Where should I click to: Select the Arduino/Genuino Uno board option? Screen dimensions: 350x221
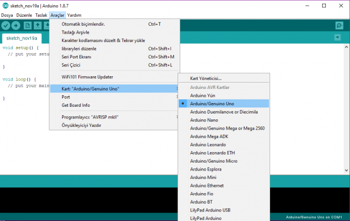tap(212, 104)
